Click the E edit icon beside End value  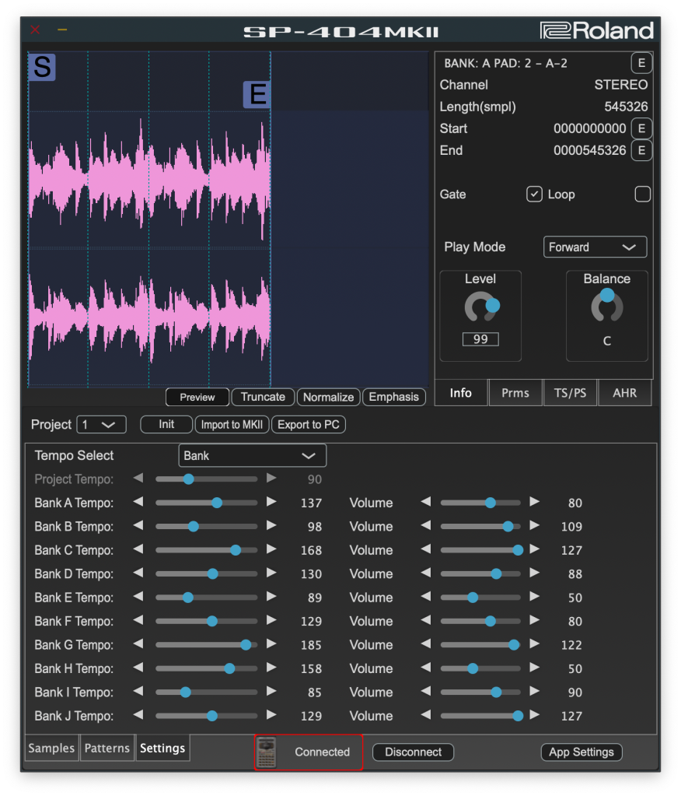[x=641, y=150]
